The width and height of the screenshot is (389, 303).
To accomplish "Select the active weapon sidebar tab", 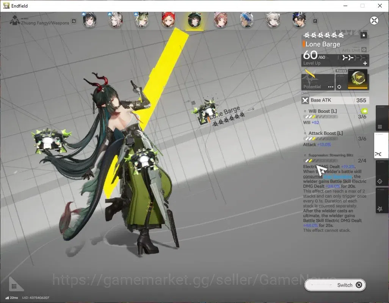I will (381, 146).
